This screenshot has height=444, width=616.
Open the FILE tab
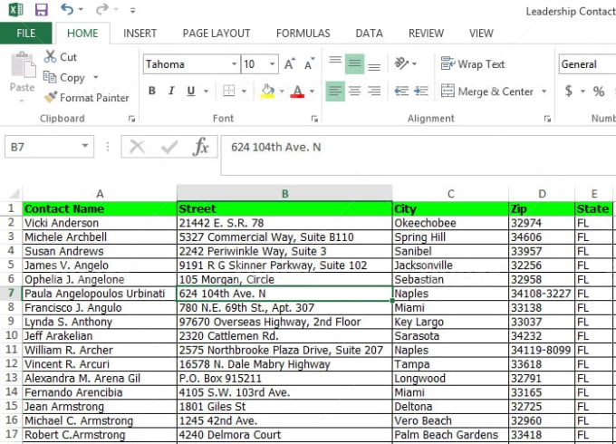pyautogui.click(x=26, y=34)
